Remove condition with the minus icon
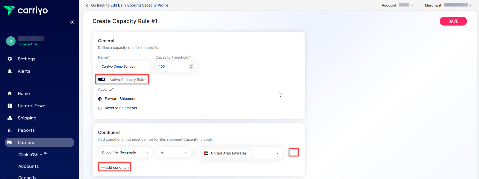The height and width of the screenshot is (179, 479). (293, 152)
